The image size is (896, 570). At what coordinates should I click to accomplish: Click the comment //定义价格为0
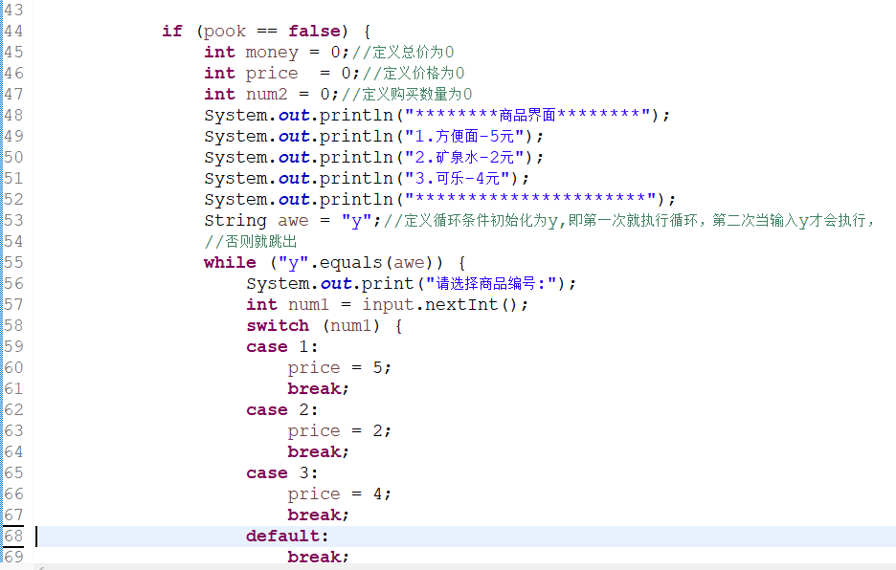[x=414, y=73]
